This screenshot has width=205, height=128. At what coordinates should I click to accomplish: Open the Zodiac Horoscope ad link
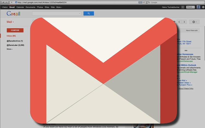pyautogui.click(x=185, y=54)
